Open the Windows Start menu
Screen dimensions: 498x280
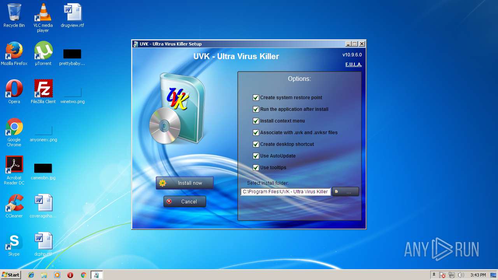click(x=11, y=275)
